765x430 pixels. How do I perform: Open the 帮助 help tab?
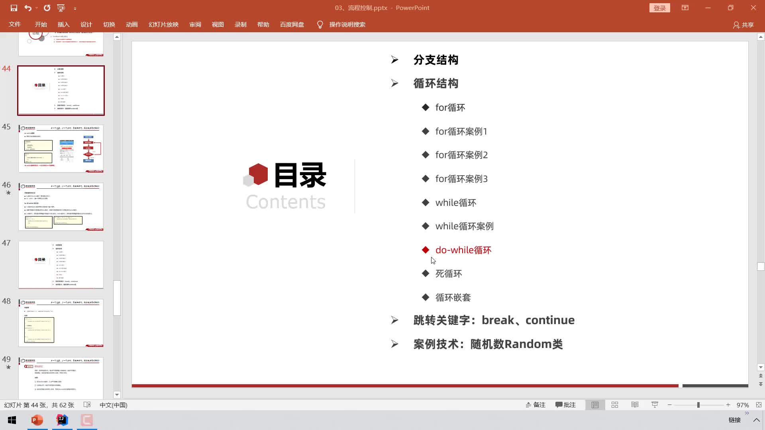point(263,25)
